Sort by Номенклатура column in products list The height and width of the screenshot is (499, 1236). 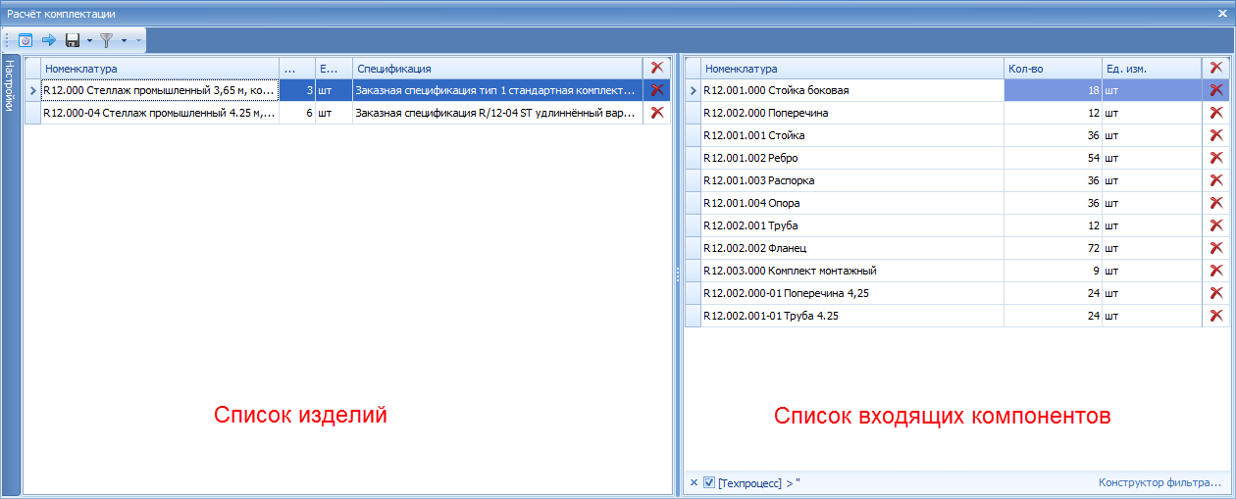pyautogui.click(x=160, y=69)
